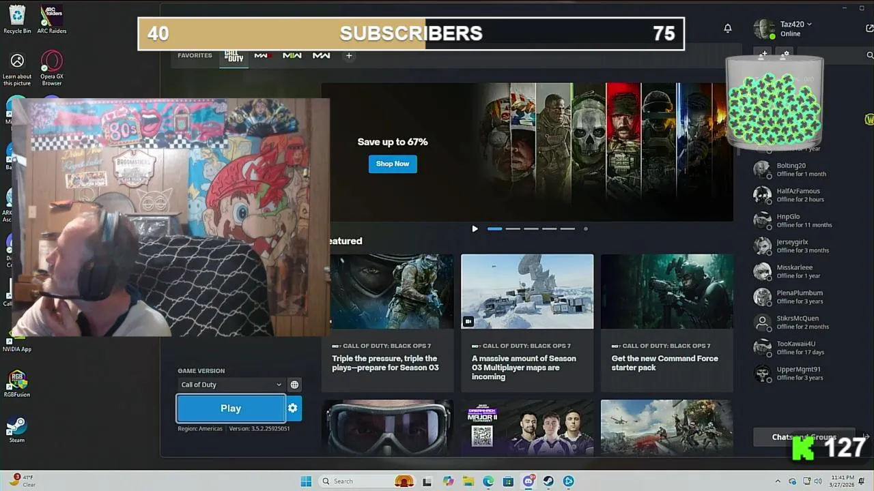Open the green-accented MW favorite tab

292,56
